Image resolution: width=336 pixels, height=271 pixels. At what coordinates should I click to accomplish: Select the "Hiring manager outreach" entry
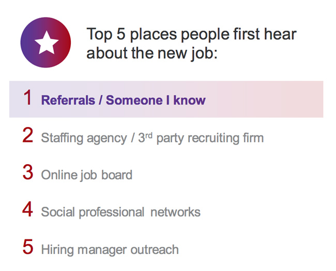[x=110, y=249]
